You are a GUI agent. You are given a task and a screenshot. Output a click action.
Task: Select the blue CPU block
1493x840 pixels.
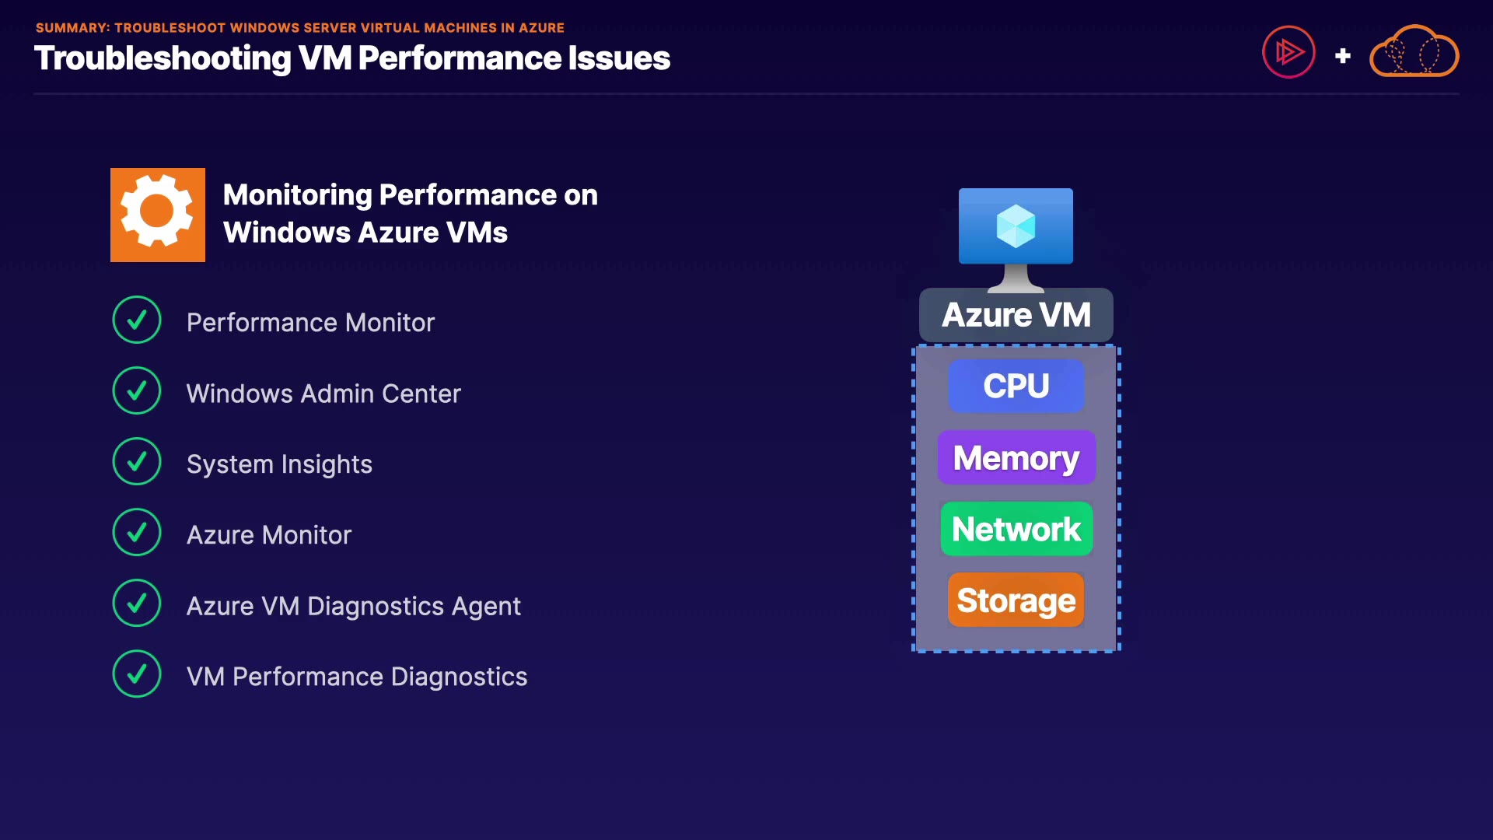pos(1016,386)
